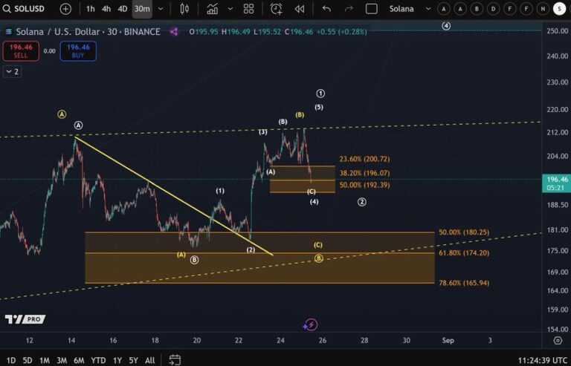Click the lightning bolt event marker
This screenshot has height=366, width=571.
tap(311, 324)
